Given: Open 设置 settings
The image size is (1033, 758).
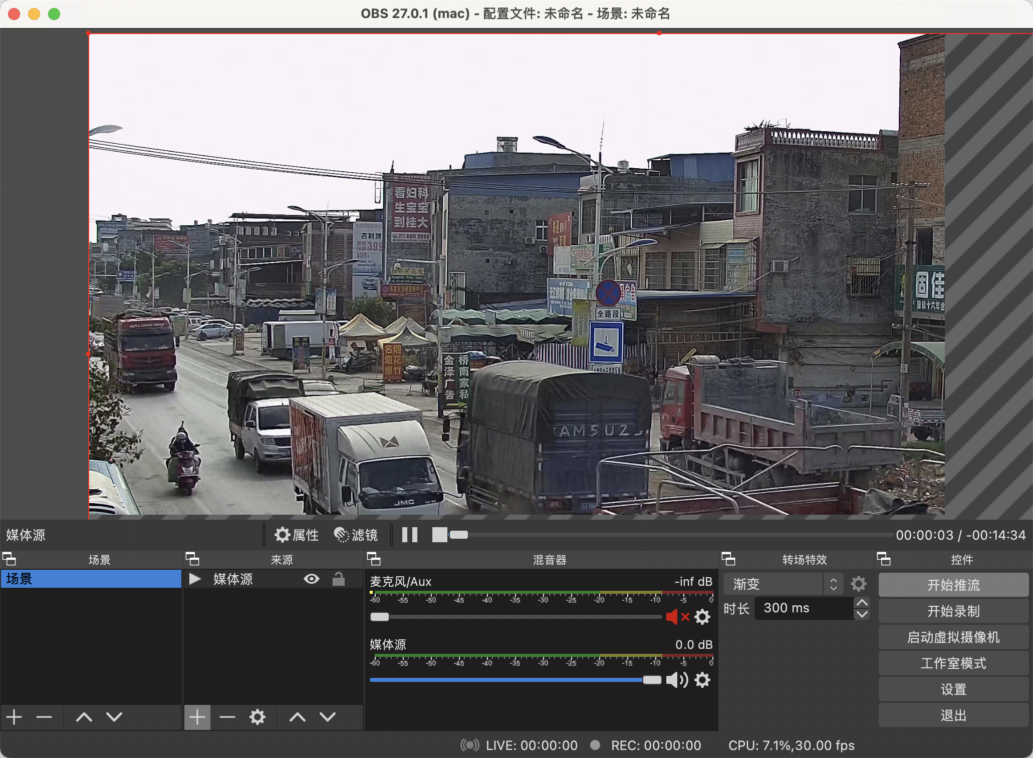Looking at the screenshot, I should click(x=953, y=689).
